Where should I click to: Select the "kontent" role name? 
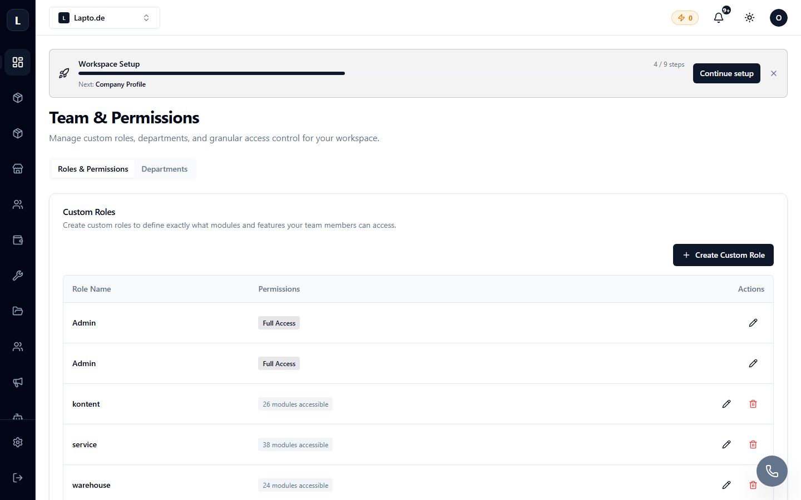(86, 404)
